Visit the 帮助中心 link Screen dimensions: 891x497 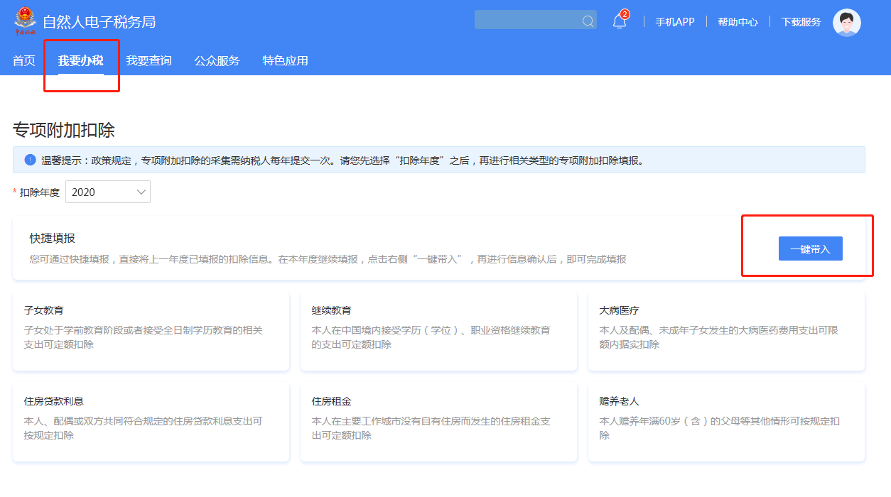click(738, 22)
